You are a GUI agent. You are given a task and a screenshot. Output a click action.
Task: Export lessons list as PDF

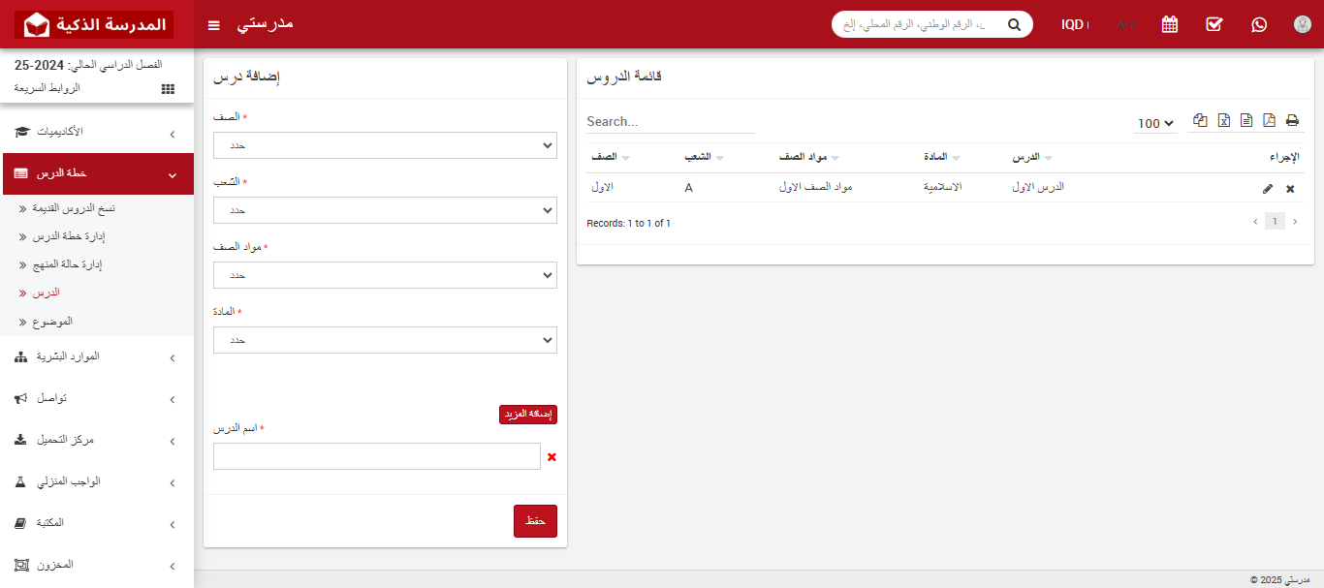tap(1269, 120)
